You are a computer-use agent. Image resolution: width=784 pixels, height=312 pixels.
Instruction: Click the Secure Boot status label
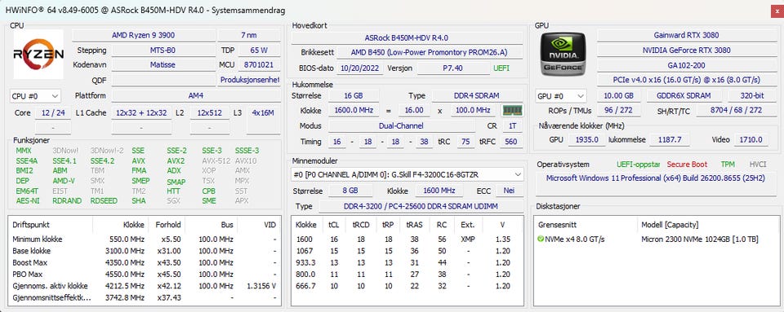pyautogui.click(x=687, y=164)
